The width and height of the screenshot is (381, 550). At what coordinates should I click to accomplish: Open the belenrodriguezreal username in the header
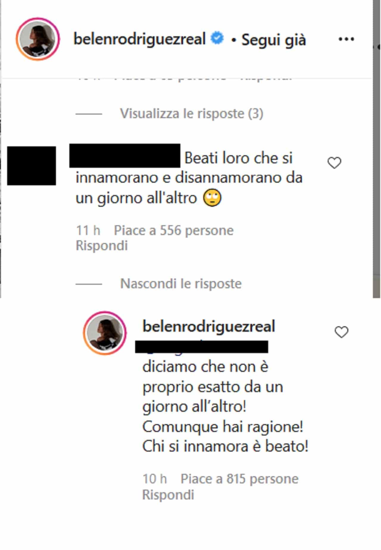pyautogui.click(x=140, y=39)
